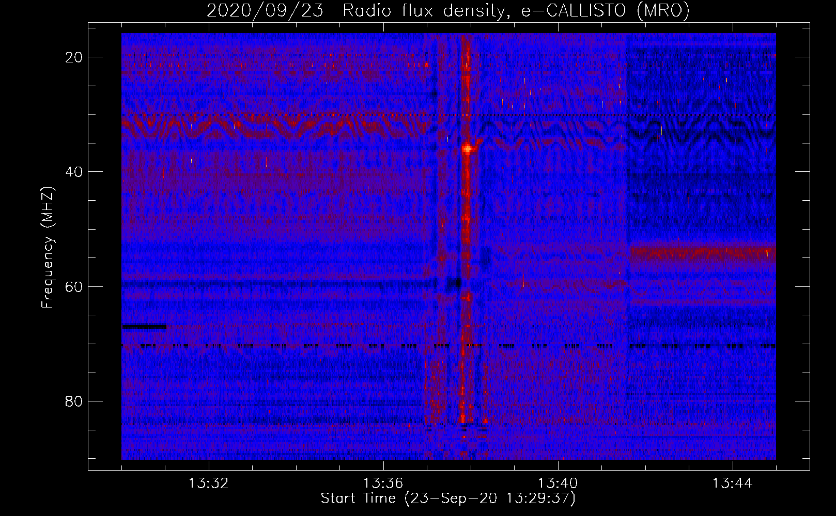Click the plot title "2020/09/23 Radio flux density, e-CALLISTO (MRO)"

(448, 10)
